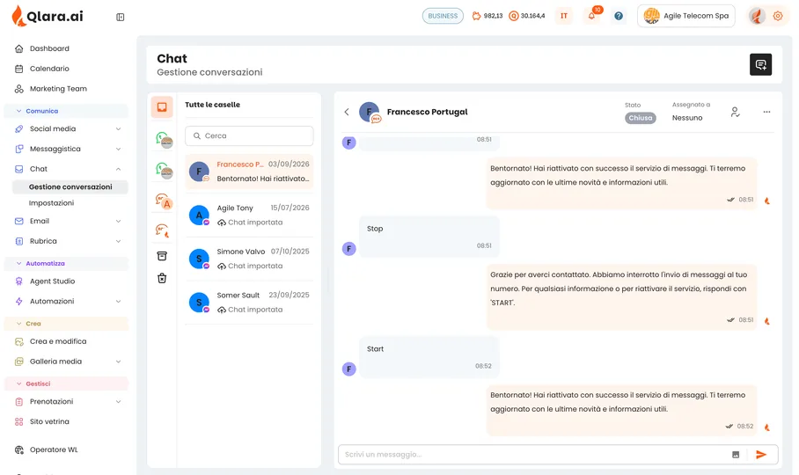The image size is (799, 475).
Task: Open the Agile Tony conversation
Action: tap(249, 215)
